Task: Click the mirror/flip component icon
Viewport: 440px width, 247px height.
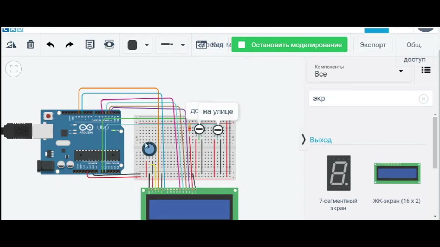Action: pyautogui.click(x=11, y=45)
